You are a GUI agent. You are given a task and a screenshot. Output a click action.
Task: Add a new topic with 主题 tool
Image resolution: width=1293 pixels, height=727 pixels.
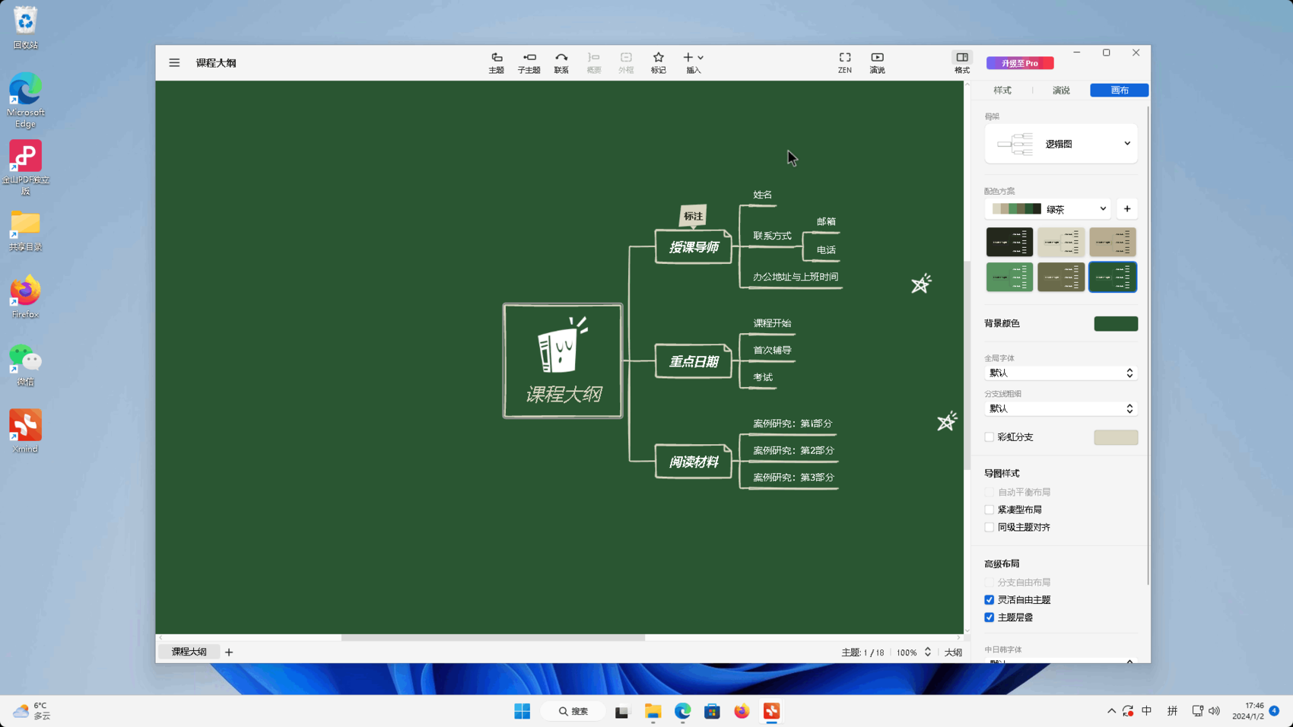click(x=496, y=62)
